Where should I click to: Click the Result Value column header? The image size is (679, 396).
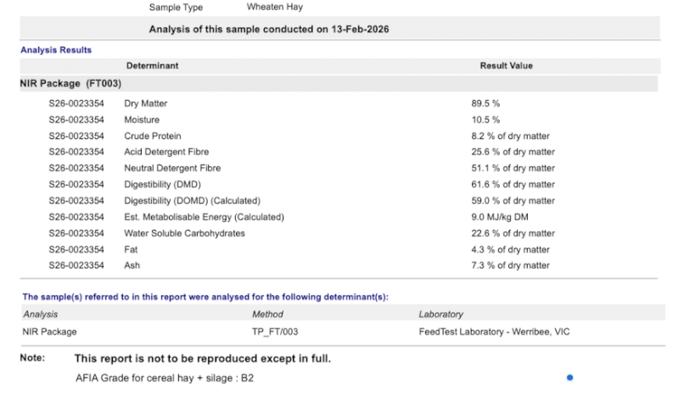pyautogui.click(x=506, y=65)
